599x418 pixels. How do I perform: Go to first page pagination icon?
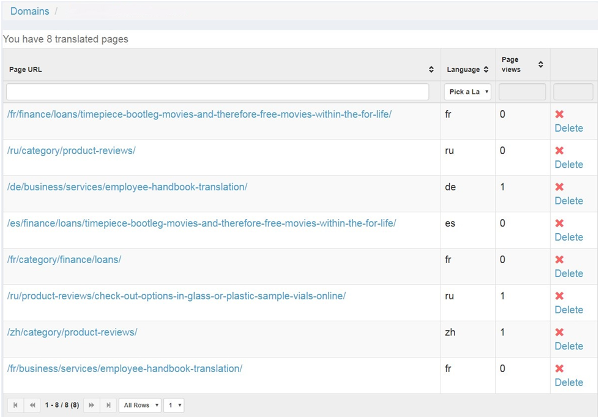click(15, 405)
